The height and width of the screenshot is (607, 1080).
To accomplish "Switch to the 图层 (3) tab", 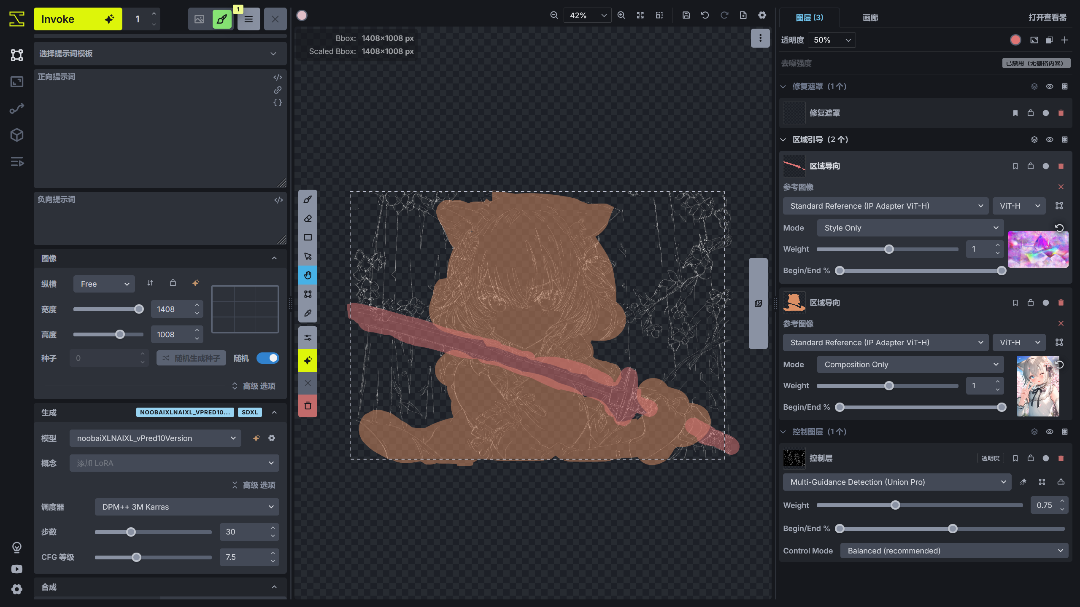I will (x=809, y=18).
